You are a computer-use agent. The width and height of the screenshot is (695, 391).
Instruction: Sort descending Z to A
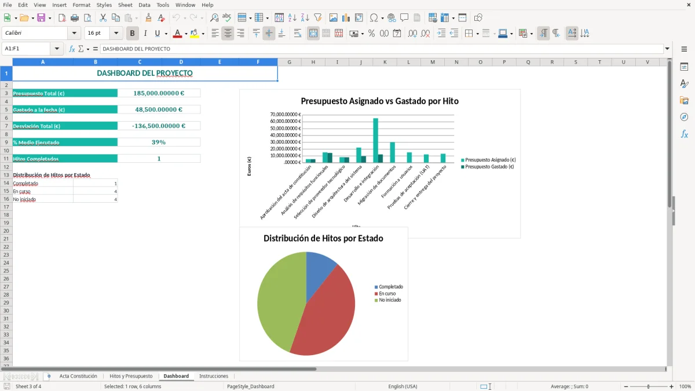pos(305,18)
